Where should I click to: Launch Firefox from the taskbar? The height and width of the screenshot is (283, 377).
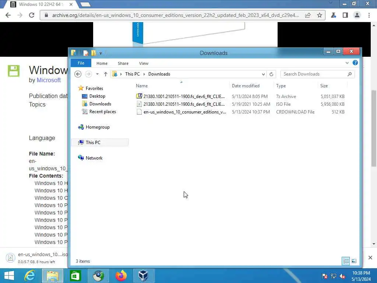[121, 276]
